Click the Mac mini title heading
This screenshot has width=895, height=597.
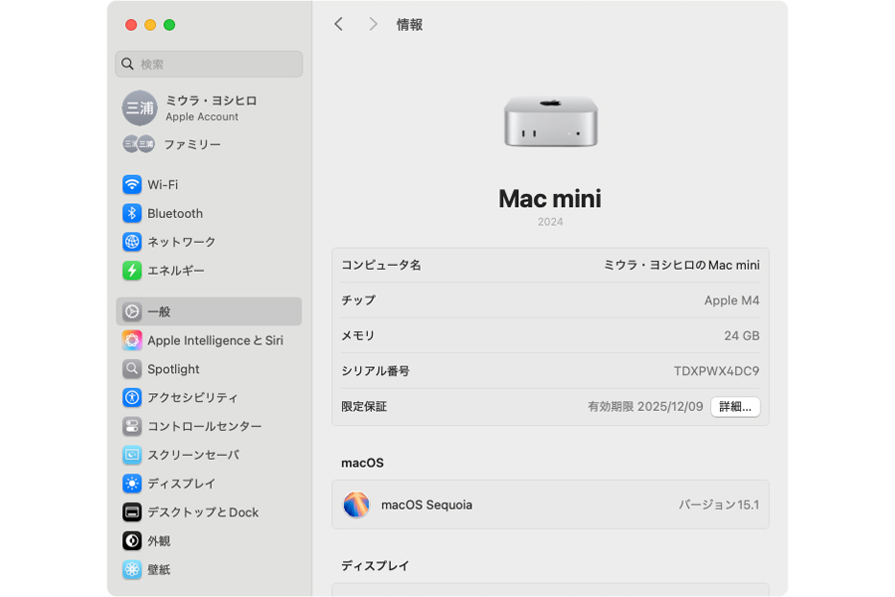[550, 198]
